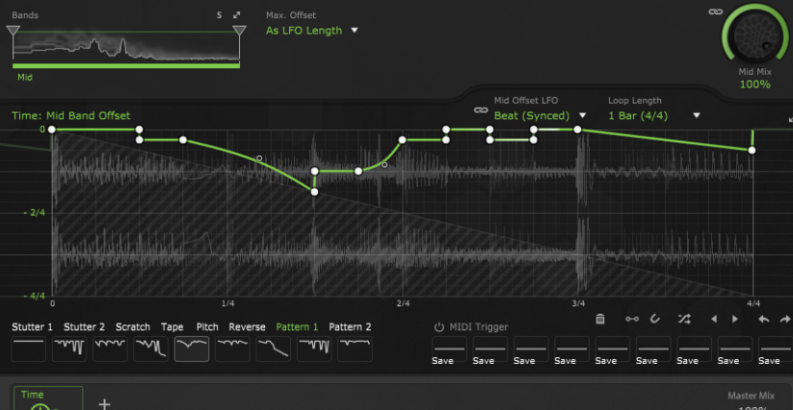
Task: Click the trash icon to delete
Action: point(599,320)
